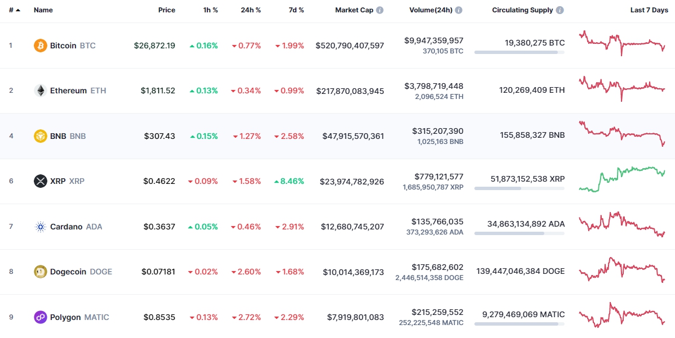Click Ethereum price $1,811.52
The image size is (675, 338).
tap(158, 91)
